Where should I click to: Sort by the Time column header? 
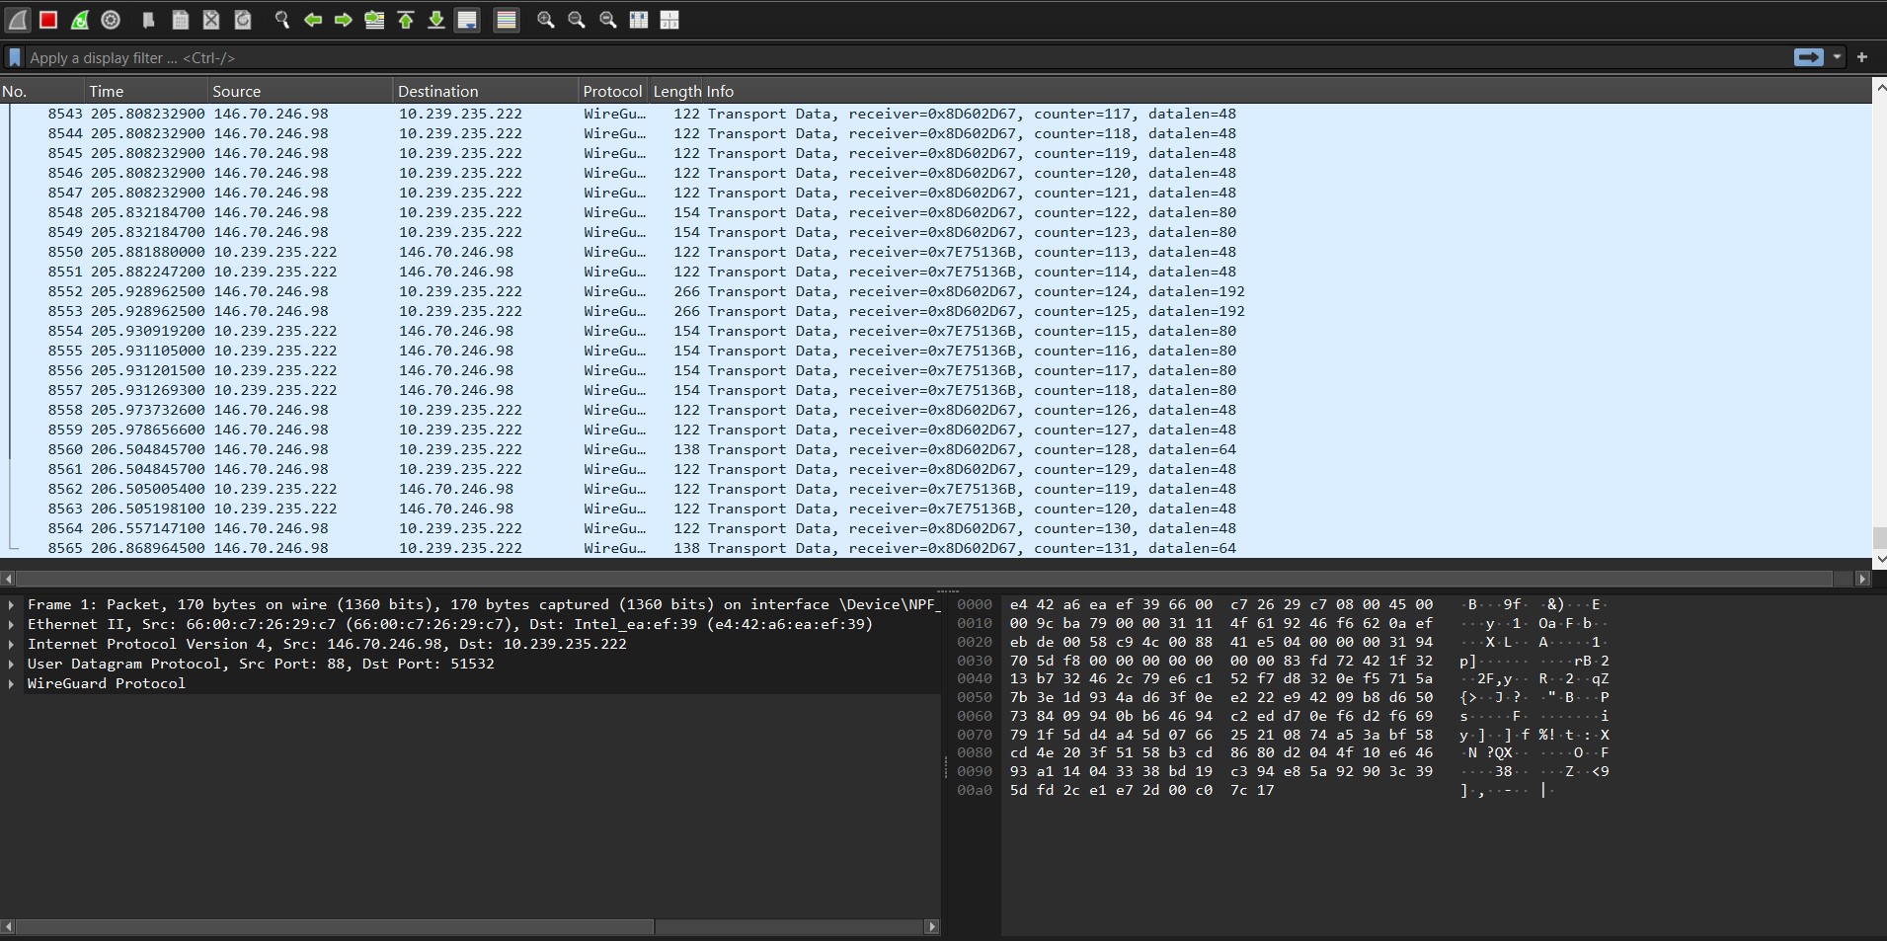coord(146,91)
